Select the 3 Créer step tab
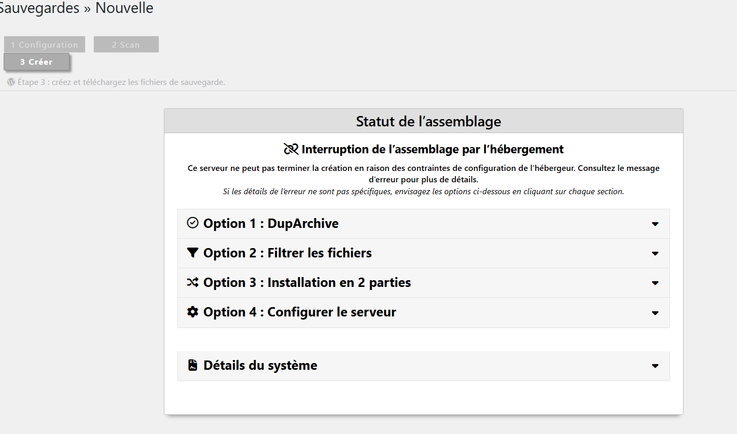The width and height of the screenshot is (737, 434). [x=36, y=62]
